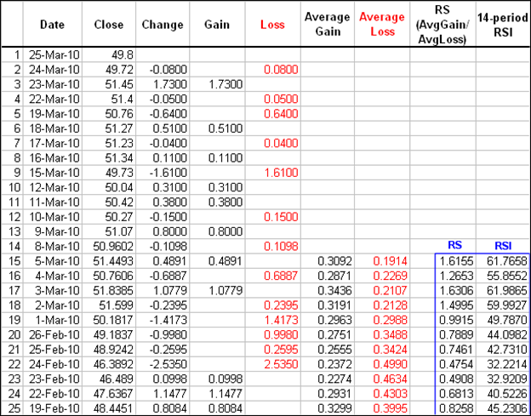This screenshot has width=531, height=416.
Task: Click RSI value 32.2214
Action: 507,364
